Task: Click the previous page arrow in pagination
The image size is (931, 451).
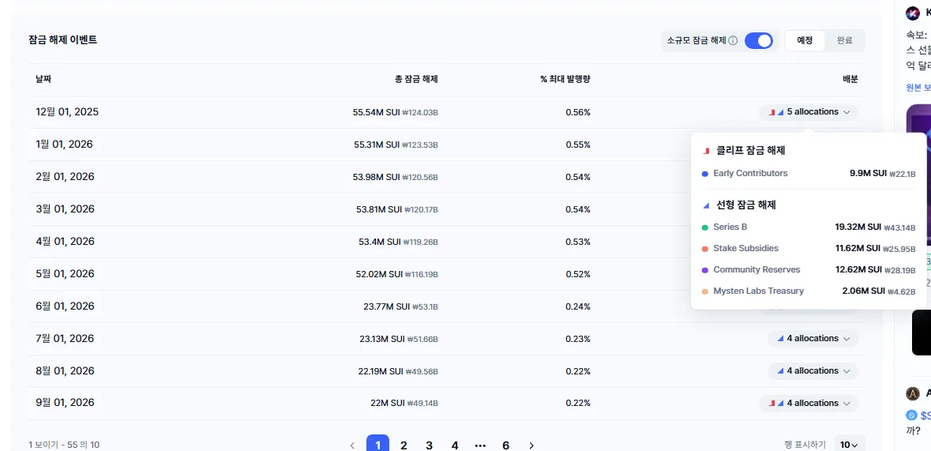Action: pyautogui.click(x=352, y=445)
